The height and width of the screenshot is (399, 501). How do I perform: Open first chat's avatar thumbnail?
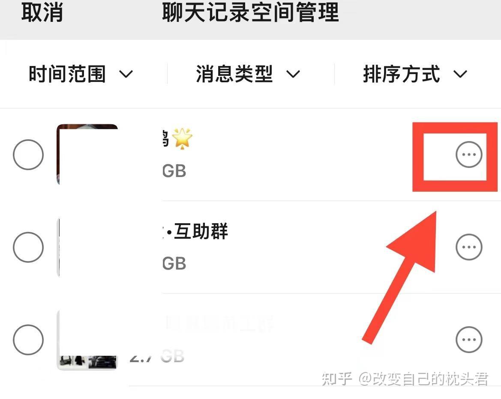87,155
